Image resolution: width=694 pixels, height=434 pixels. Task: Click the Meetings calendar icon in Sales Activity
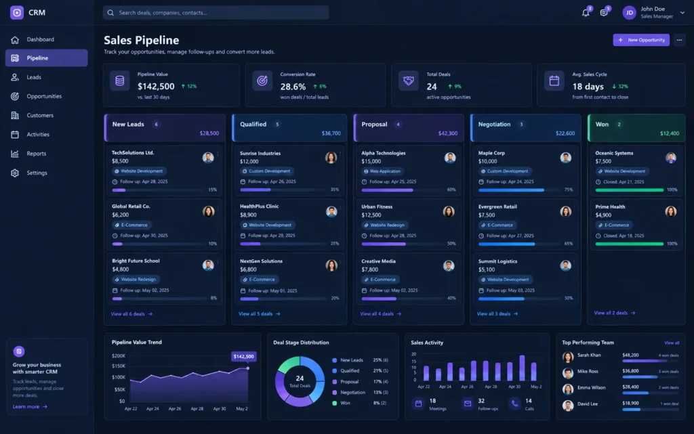pyautogui.click(x=418, y=404)
